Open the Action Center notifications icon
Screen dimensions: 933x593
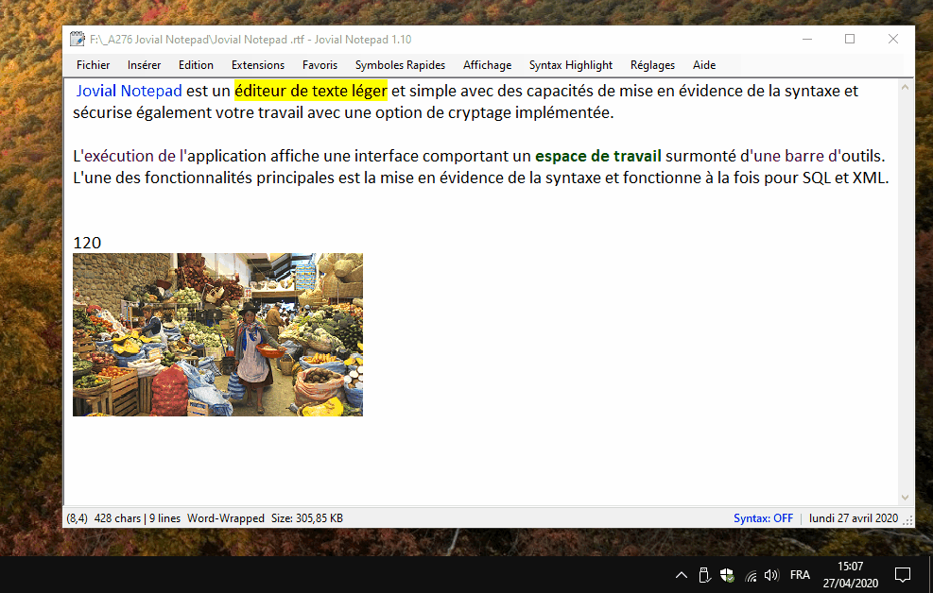coord(903,575)
